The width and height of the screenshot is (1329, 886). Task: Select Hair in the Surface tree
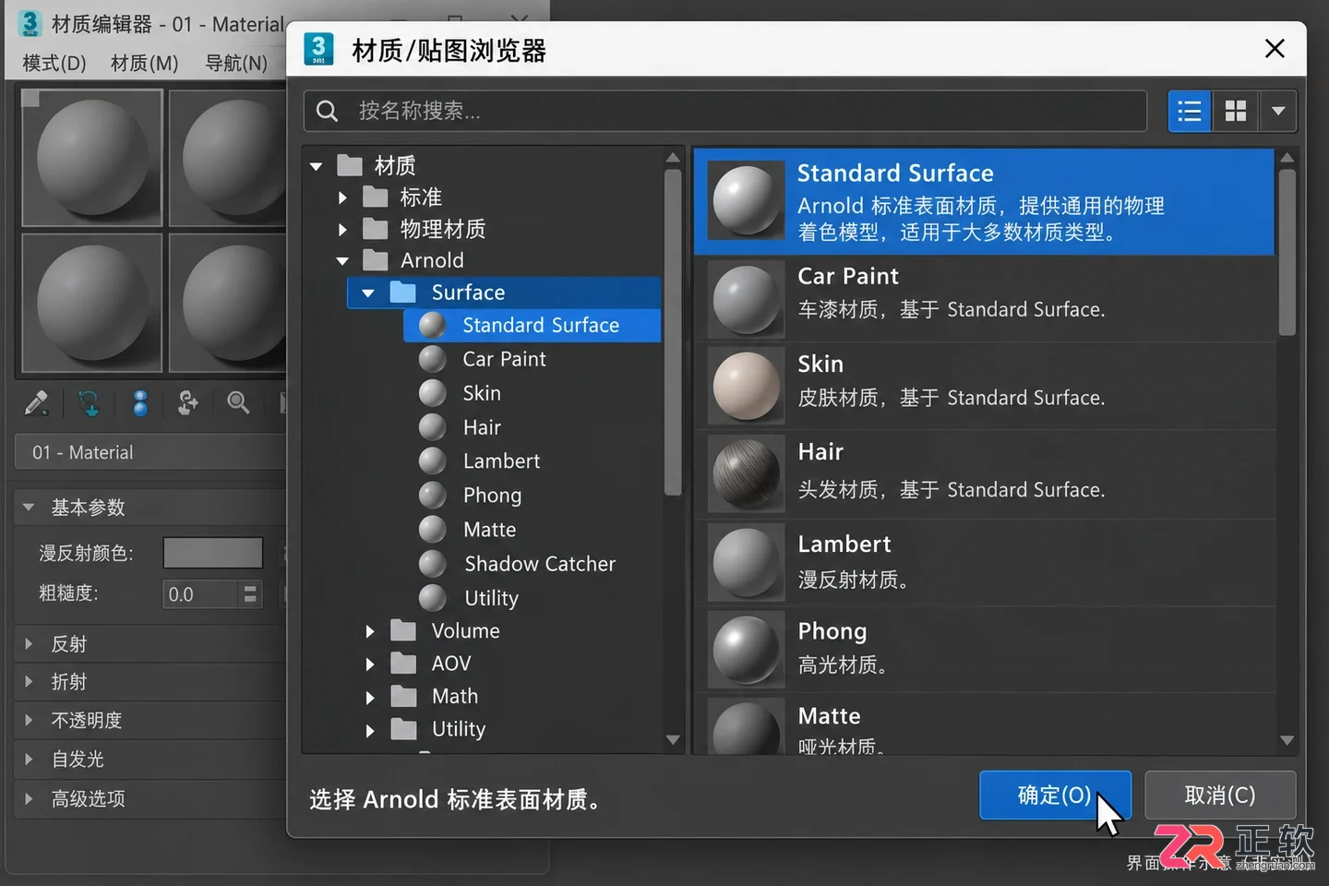(x=482, y=427)
